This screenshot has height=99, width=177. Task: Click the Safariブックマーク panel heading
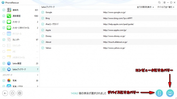(48, 7)
